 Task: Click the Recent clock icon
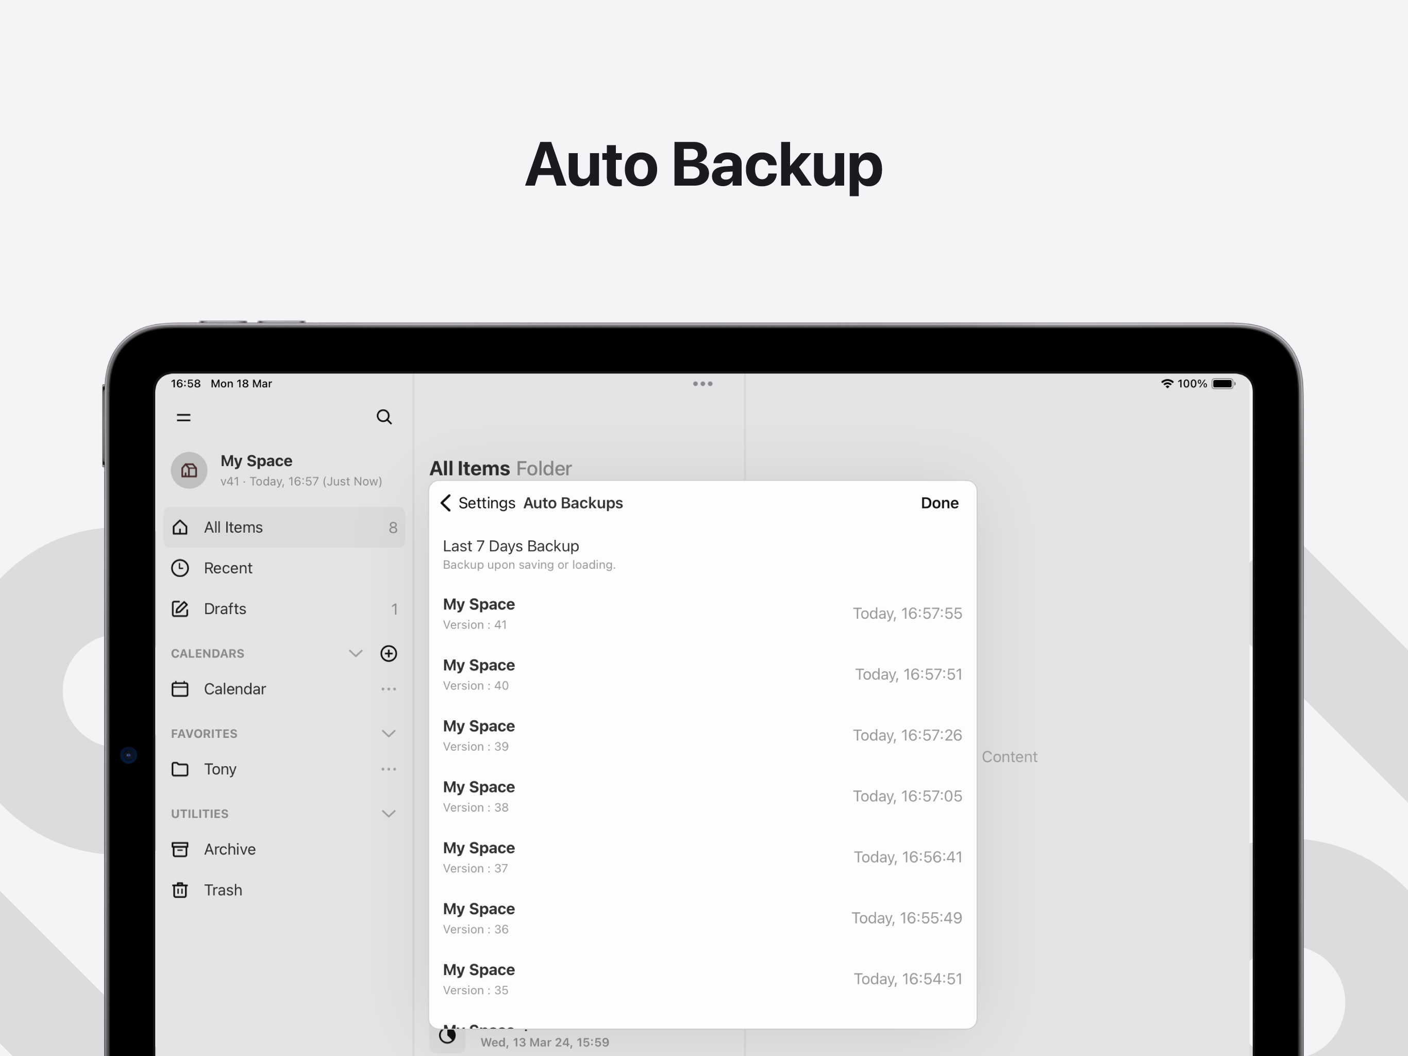pos(180,568)
